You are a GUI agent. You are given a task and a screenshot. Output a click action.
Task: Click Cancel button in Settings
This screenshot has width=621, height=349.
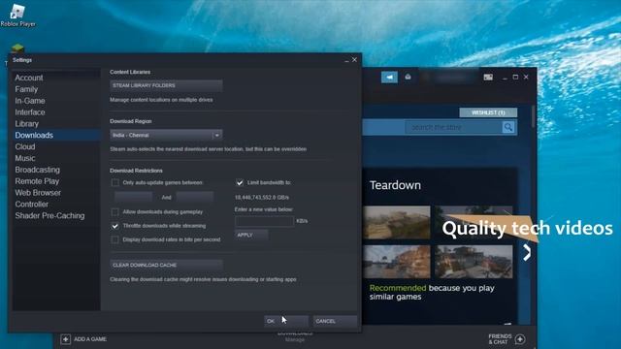tap(335, 321)
